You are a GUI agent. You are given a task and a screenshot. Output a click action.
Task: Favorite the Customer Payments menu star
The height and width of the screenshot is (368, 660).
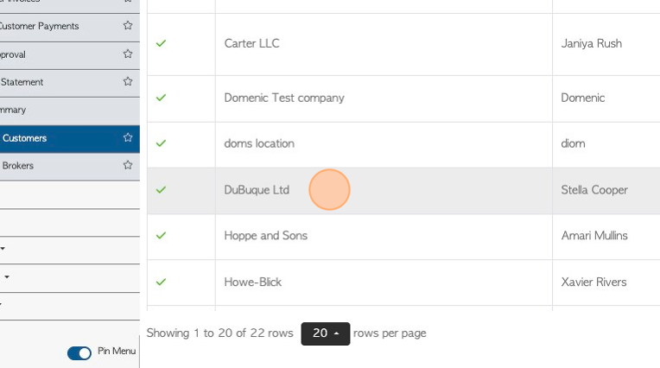pyautogui.click(x=128, y=25)
